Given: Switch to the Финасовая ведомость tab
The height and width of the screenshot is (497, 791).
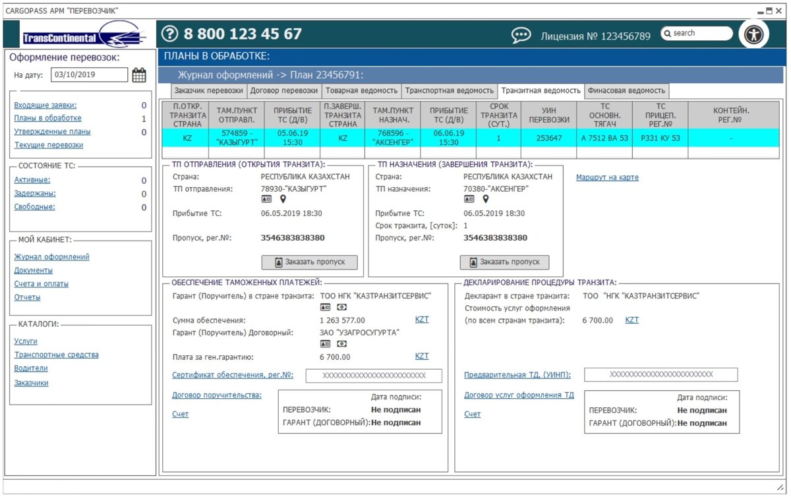Looking at the screenshot, I should [627, 91].
